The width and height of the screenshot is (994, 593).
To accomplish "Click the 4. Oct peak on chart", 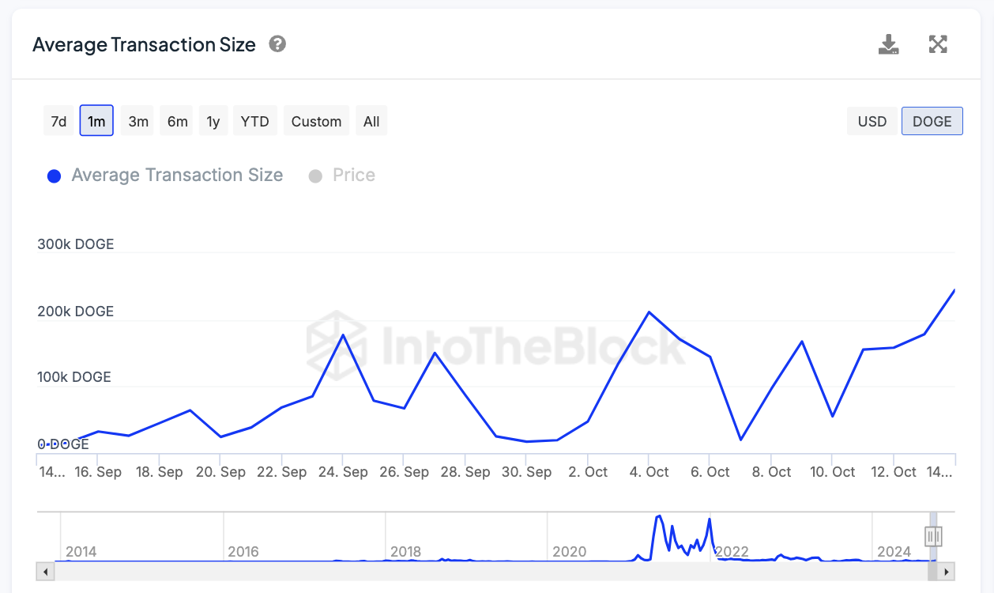I will click(x=649, y=312).
